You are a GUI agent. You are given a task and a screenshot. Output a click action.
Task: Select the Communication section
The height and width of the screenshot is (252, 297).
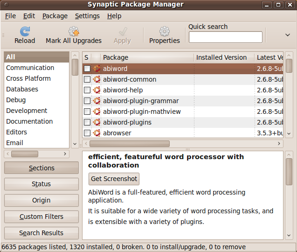[x=36, y=68]
